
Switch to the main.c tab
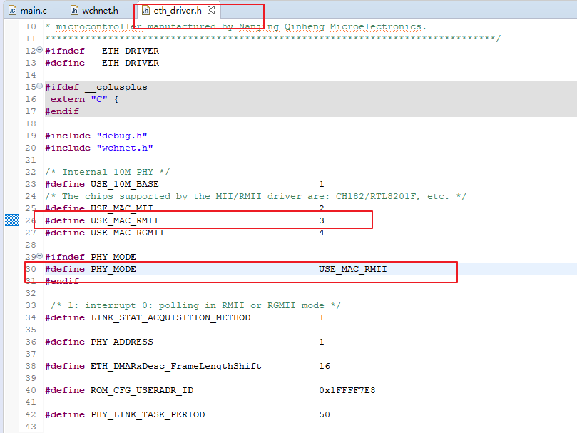tap(32, 11)
